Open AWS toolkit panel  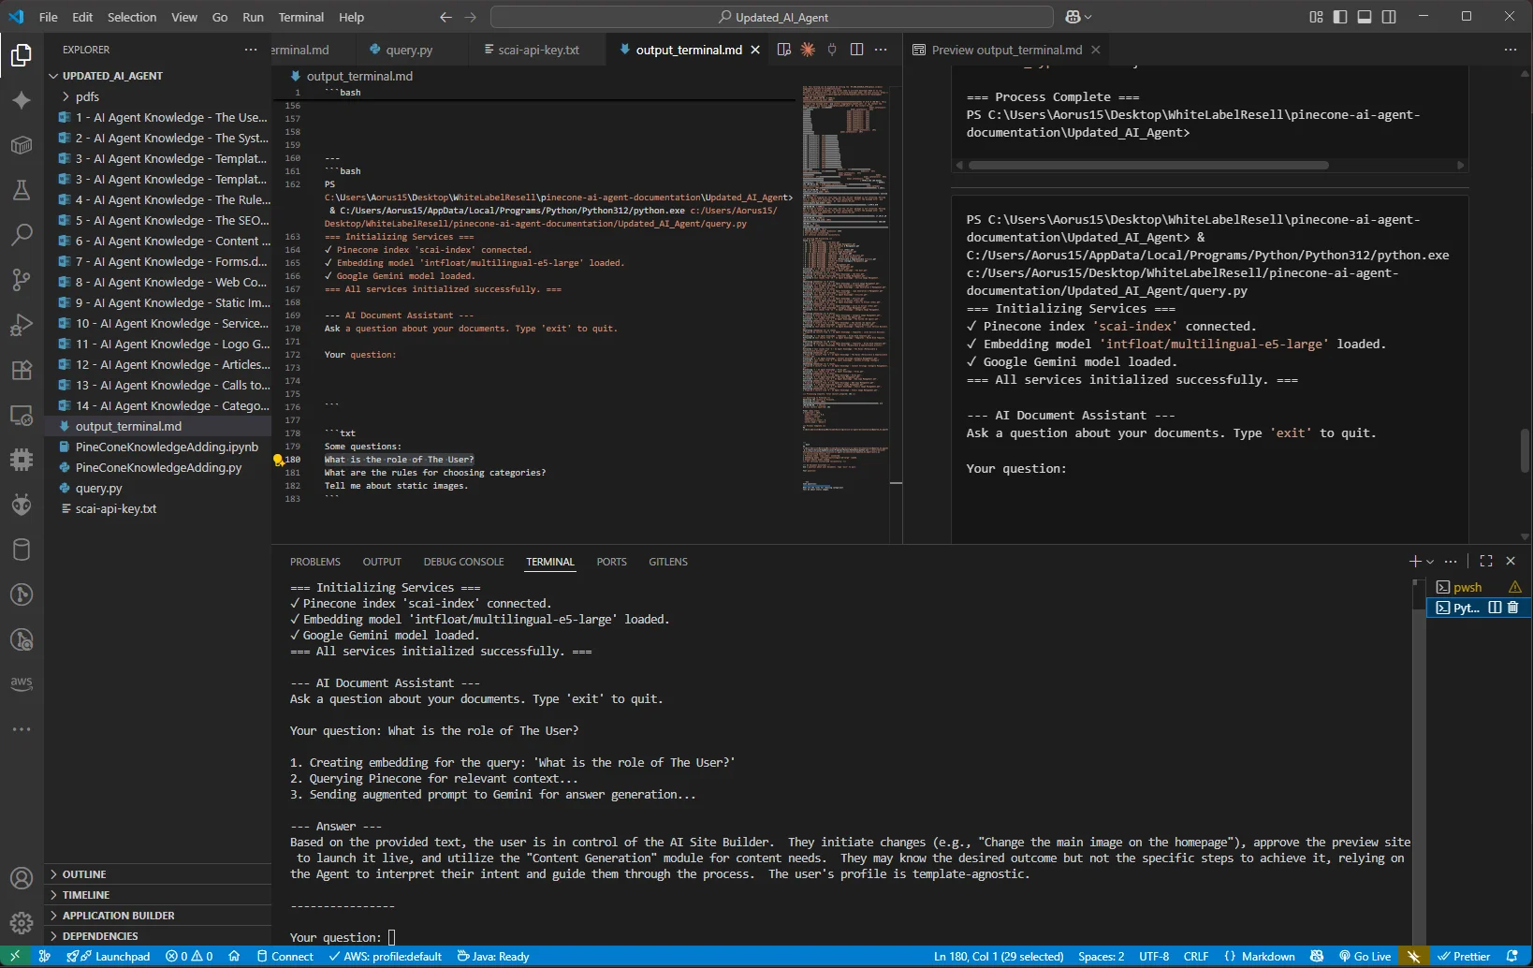22,683
